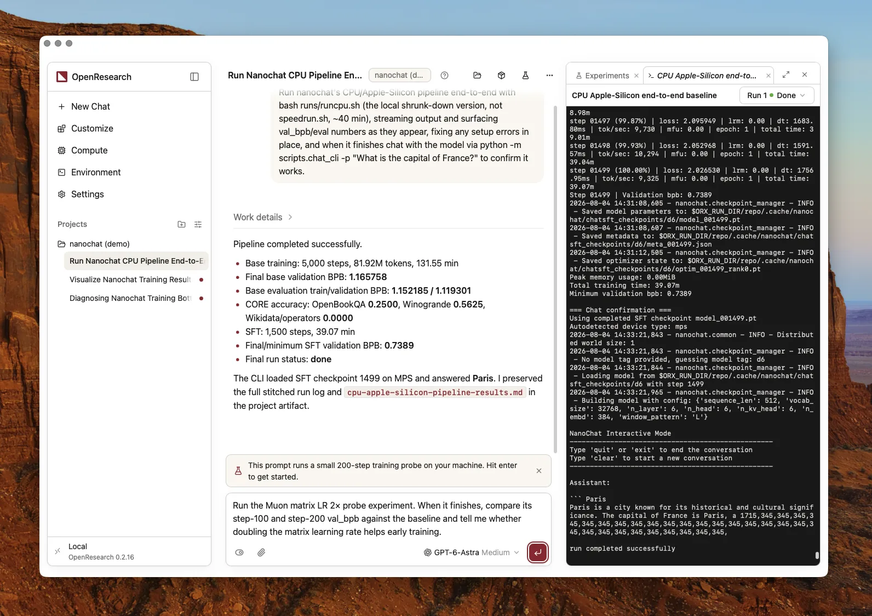
Task: Click the new project folder icon
Action: (x=182, y=224)
